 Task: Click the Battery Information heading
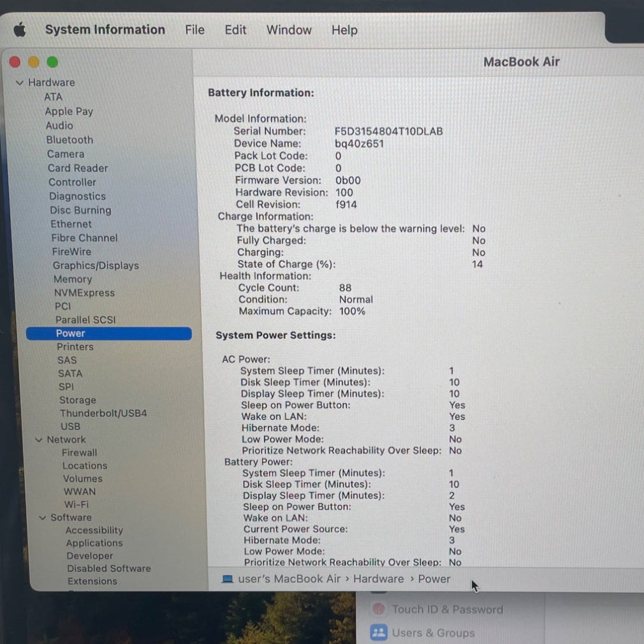261,93
